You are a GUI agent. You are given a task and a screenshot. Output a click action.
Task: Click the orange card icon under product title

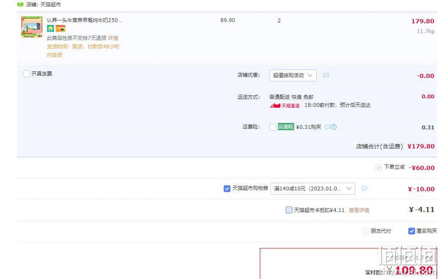click(60, 28)
